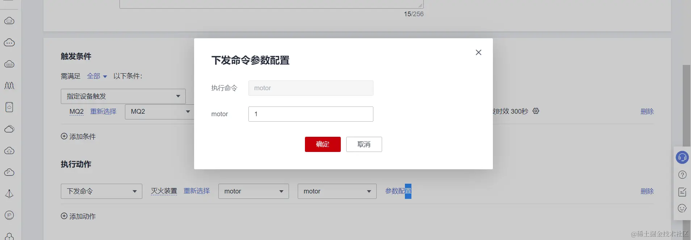Click the plus icon of 添加条件

coord(64,136)
